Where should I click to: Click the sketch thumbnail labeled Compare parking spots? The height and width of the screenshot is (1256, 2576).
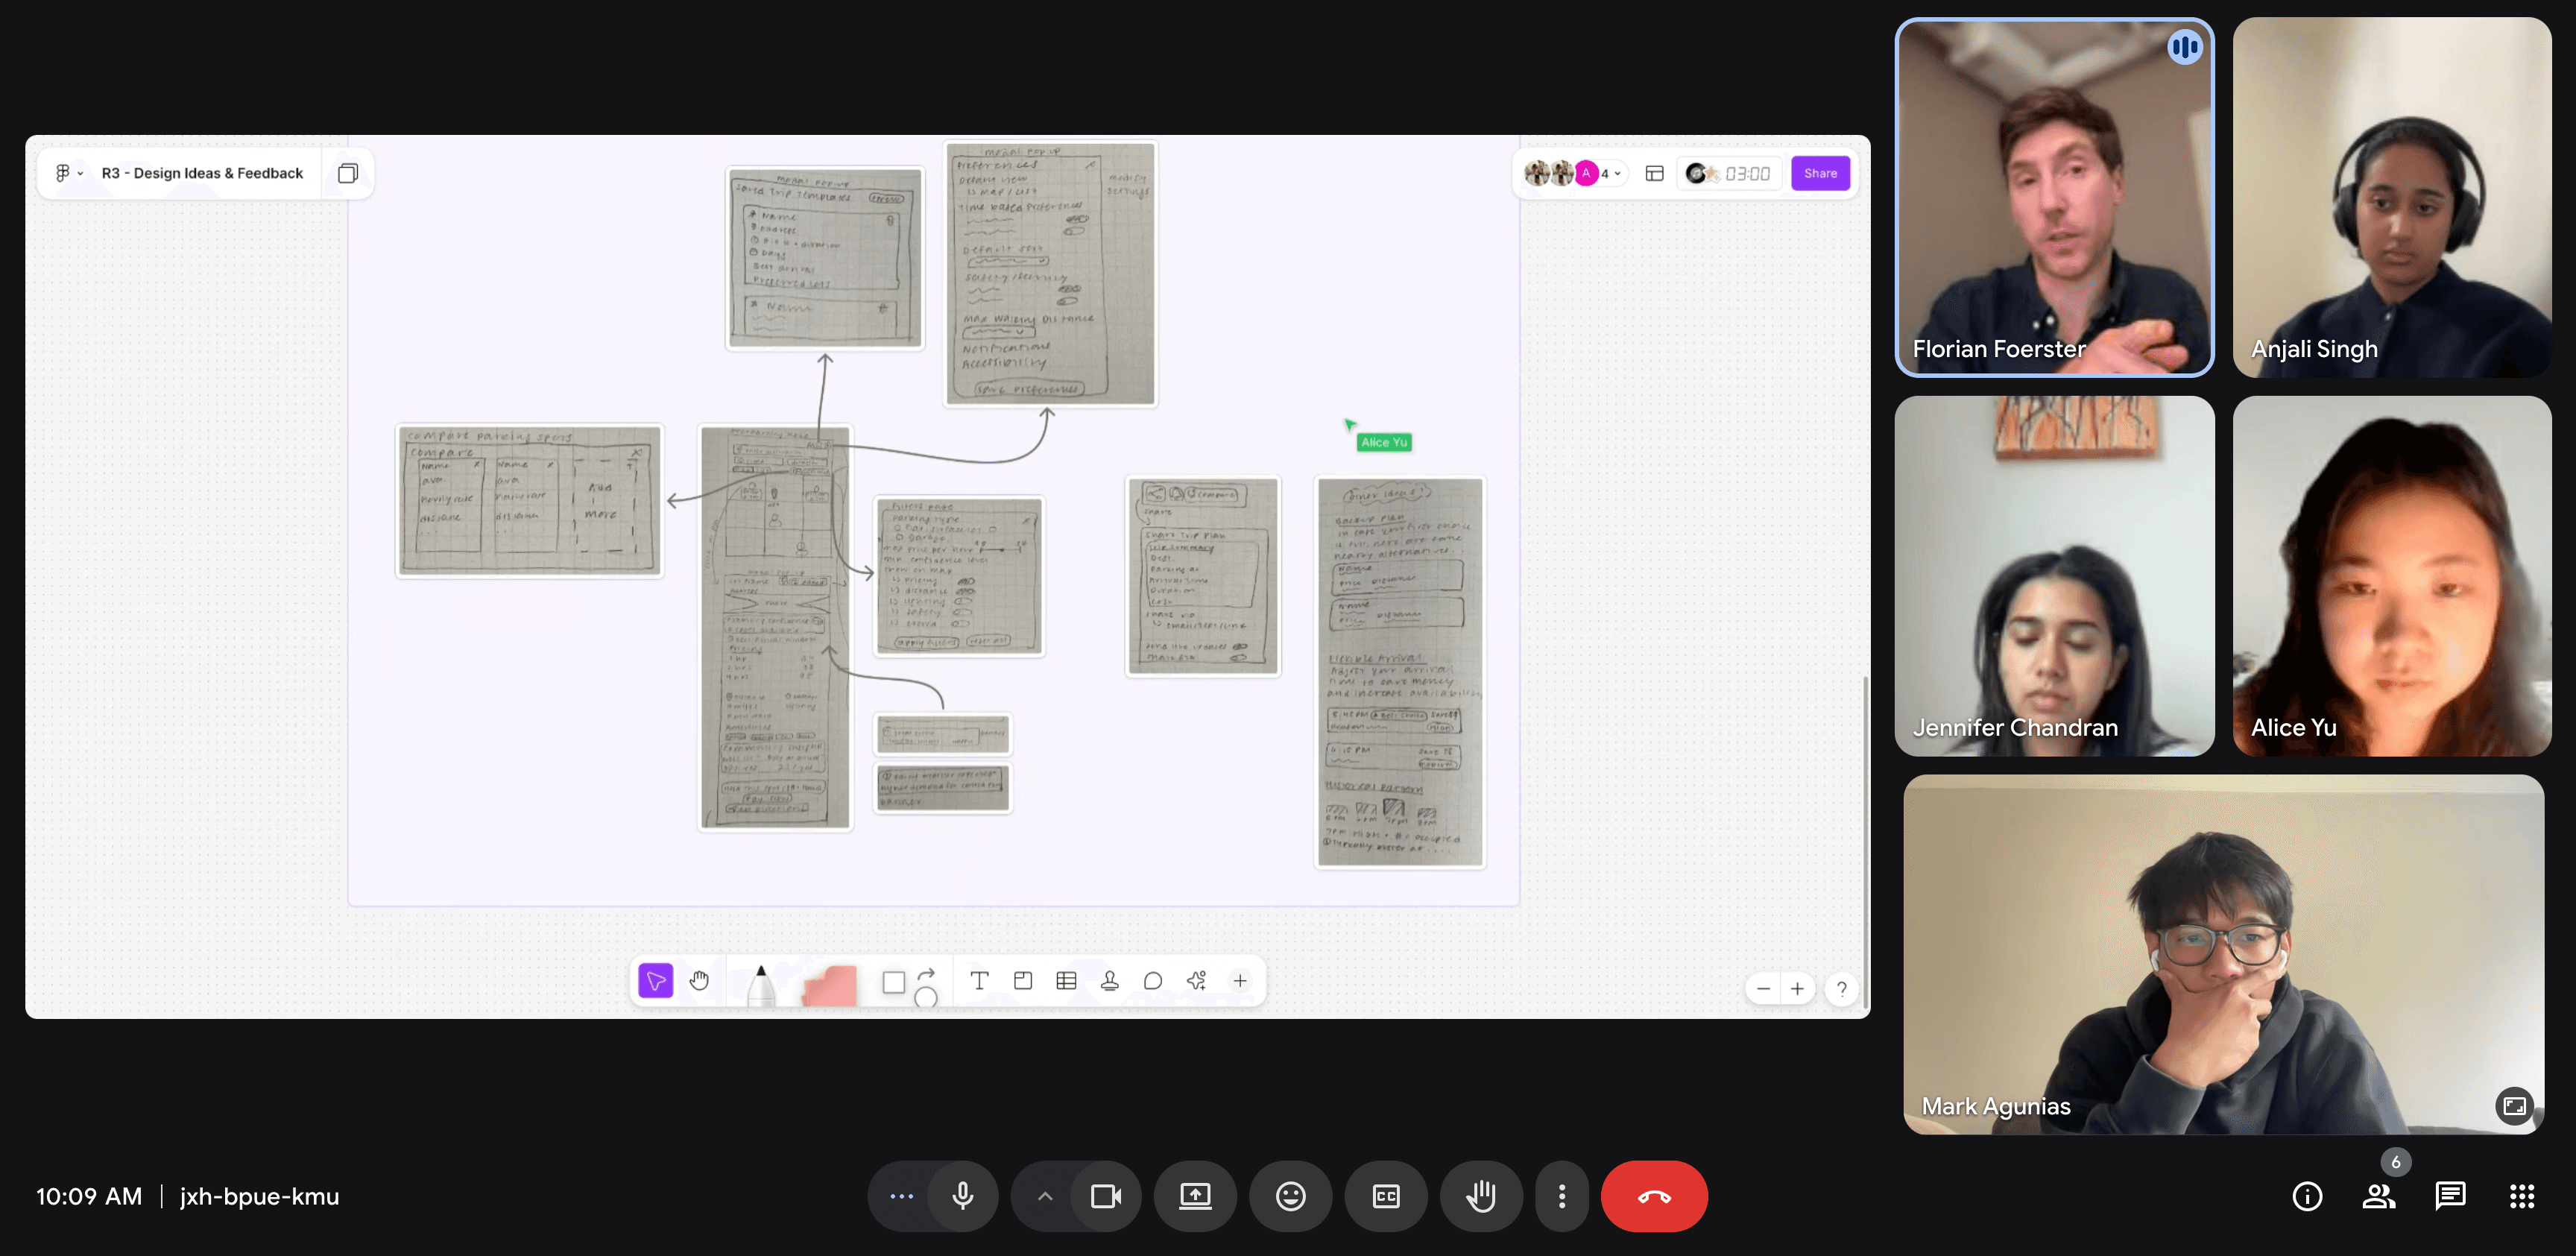(529, 500)
